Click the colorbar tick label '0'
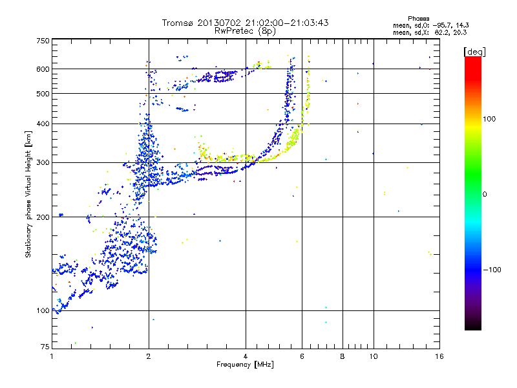The image size is (517, 388). [x=485, y=195]
